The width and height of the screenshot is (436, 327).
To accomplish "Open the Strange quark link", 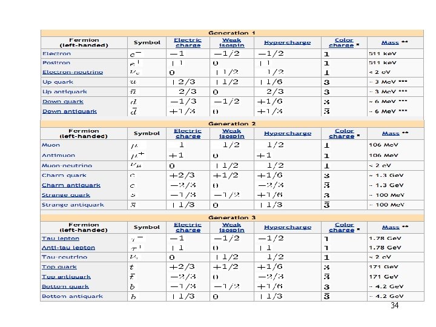I will [x=66, y=195].
